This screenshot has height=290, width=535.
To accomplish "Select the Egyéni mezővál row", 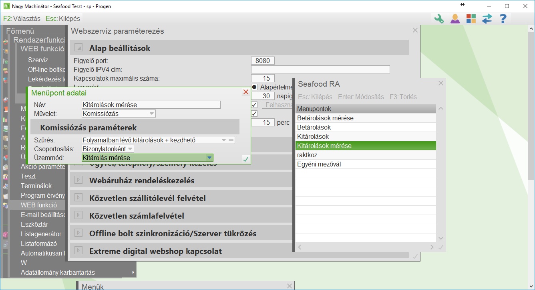I will pos(366,164).
